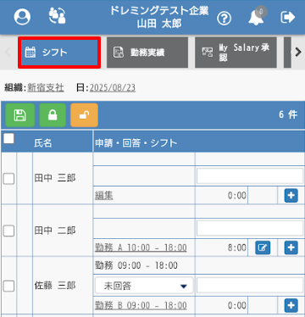Open the 未回答 dropdown

tap(144, 286)
